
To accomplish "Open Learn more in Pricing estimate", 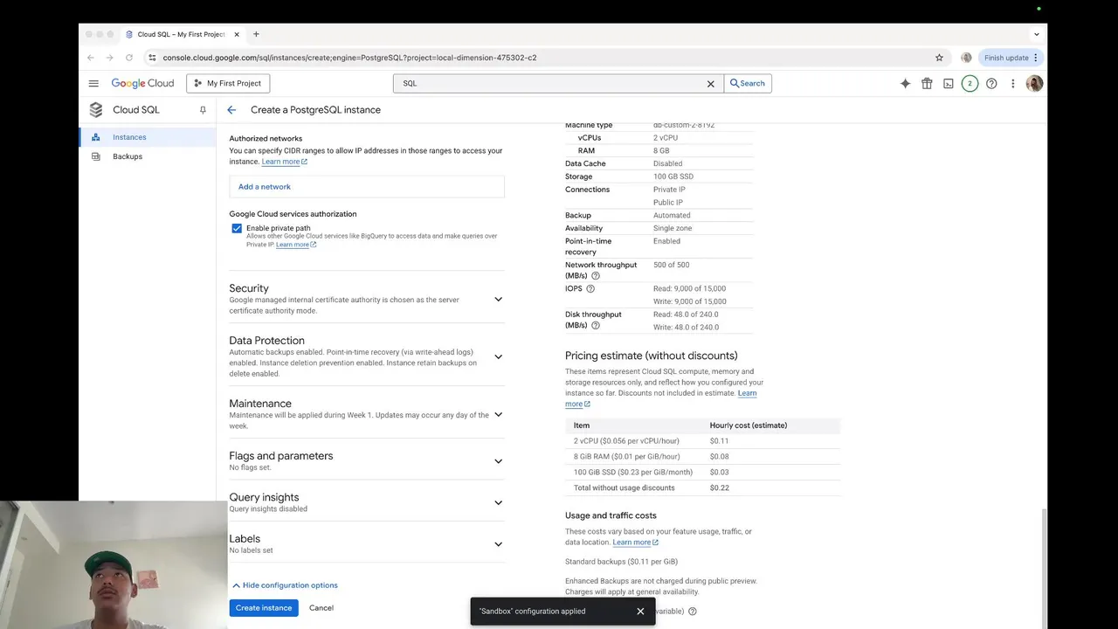I will pos(661,398).
